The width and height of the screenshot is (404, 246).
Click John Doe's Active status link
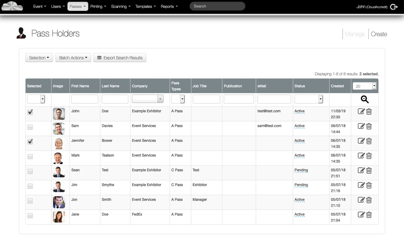coord(299,111)
